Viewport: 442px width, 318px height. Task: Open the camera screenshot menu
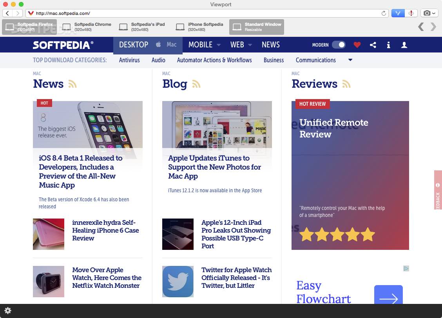coord(429,13)
